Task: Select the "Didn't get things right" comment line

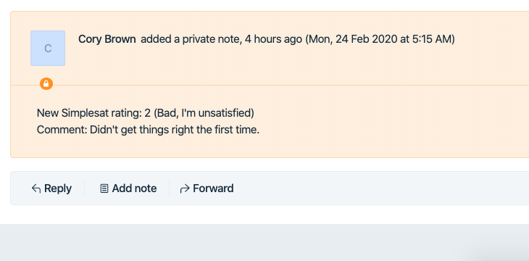Action: [x=148, y=130]
